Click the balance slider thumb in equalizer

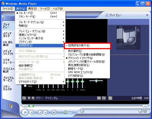[96, 81]
